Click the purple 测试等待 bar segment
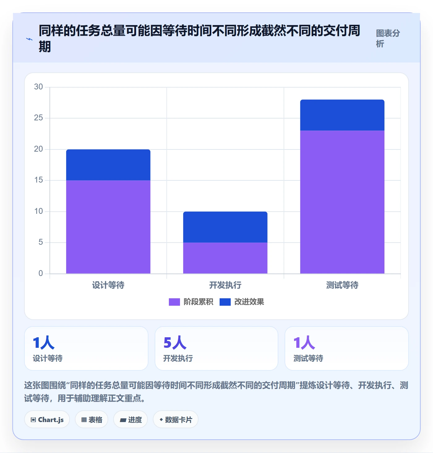433x453 pixels. click(x=342, y=202)
